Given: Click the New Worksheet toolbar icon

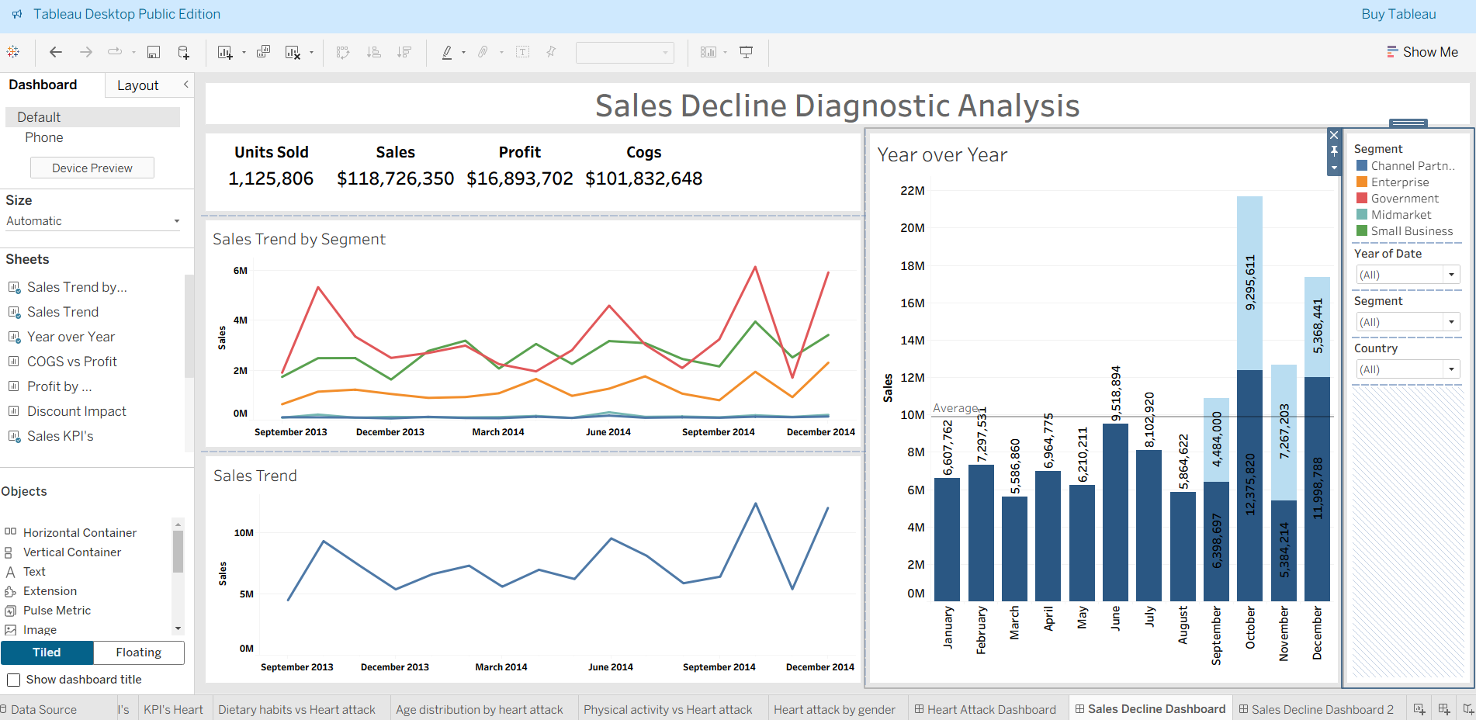Looking at the screenshot, I should coord(225,52).
